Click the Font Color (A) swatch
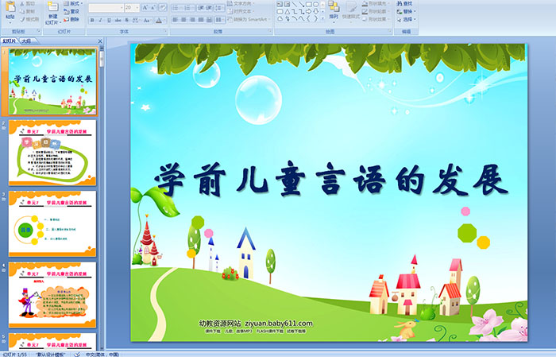This screenshot has height=357, width=556. (x=159, y=21)
